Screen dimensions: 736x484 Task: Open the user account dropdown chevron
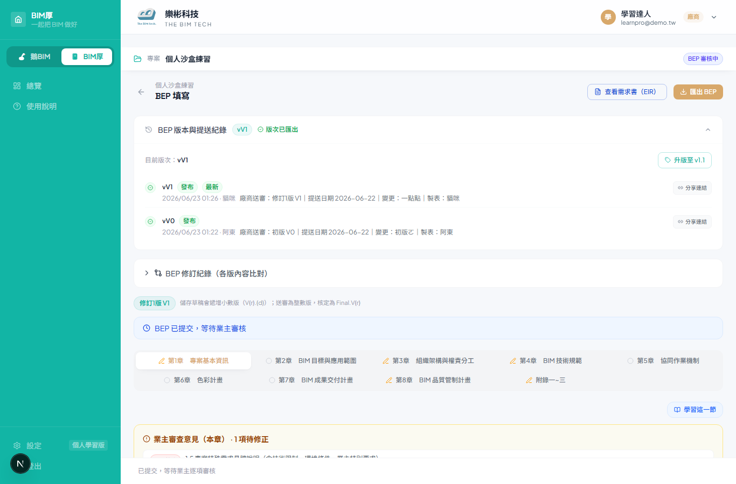click(714, 17)
